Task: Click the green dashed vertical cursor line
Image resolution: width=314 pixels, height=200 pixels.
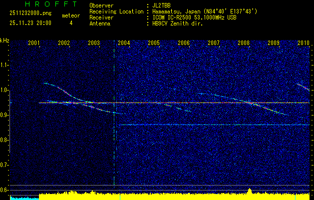Action: click(114, 125)
